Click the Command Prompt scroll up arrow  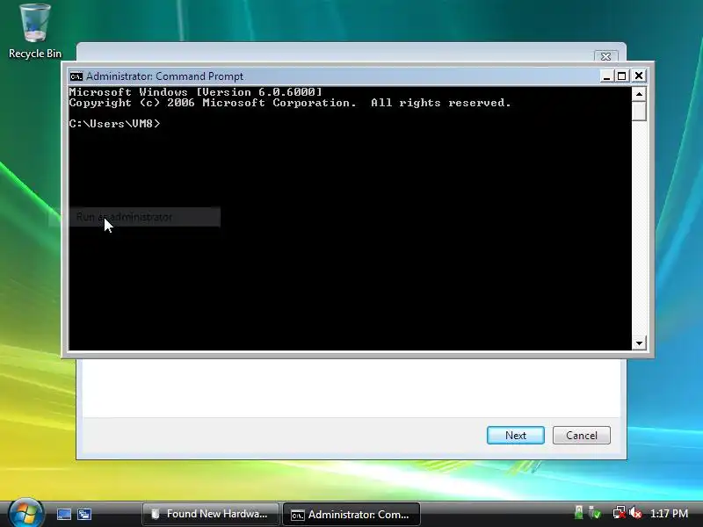click(639, 94)
